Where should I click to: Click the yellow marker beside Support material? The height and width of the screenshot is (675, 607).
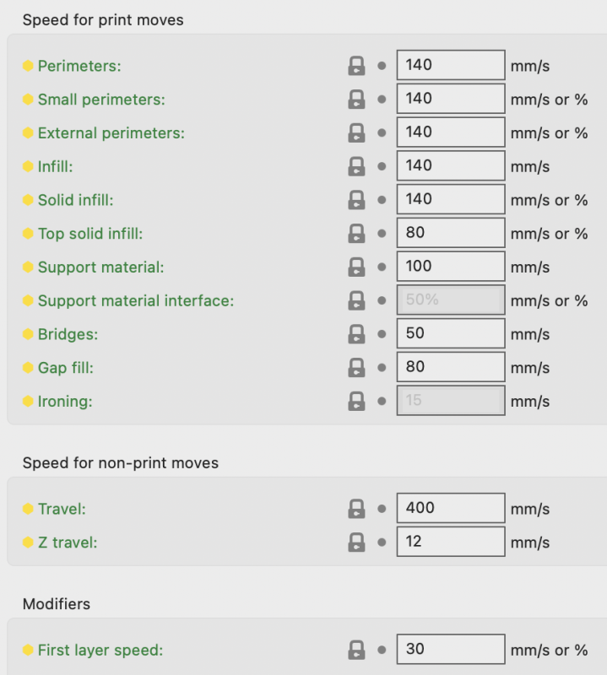pos(28,267)
